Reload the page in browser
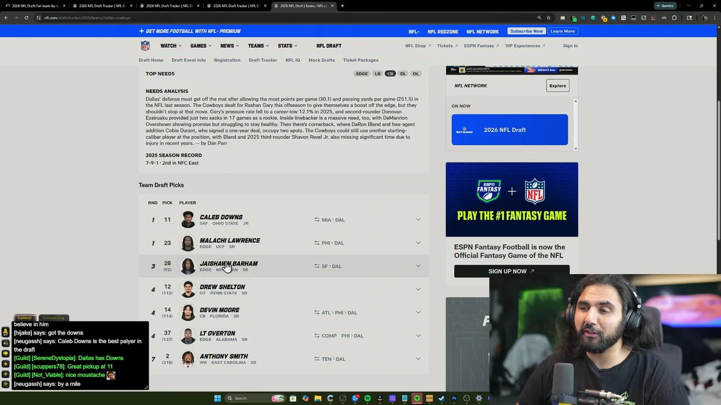Image resolution: width=721 pixels, height=405 pixels. click(26, 17)
